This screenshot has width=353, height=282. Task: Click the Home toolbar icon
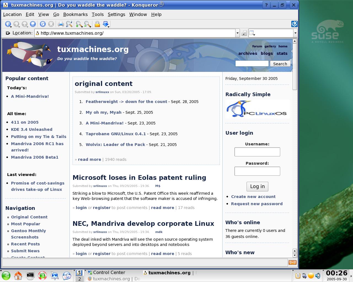pyautogui.click(x=33, y=24)
